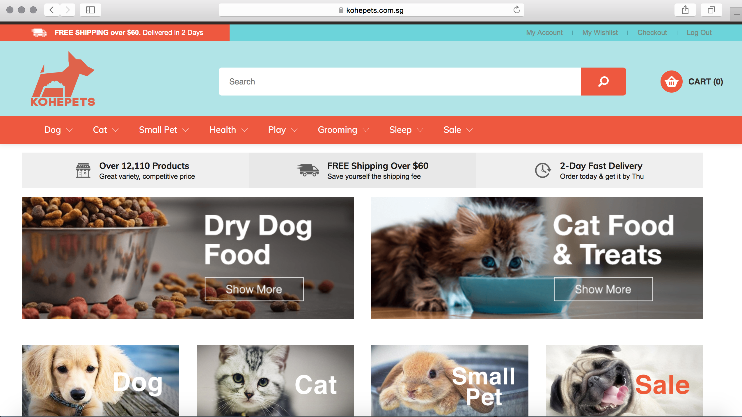This screenshot has width=742, height=417.
Task: Open the My Wishlist link
Action: coord(600,33)
